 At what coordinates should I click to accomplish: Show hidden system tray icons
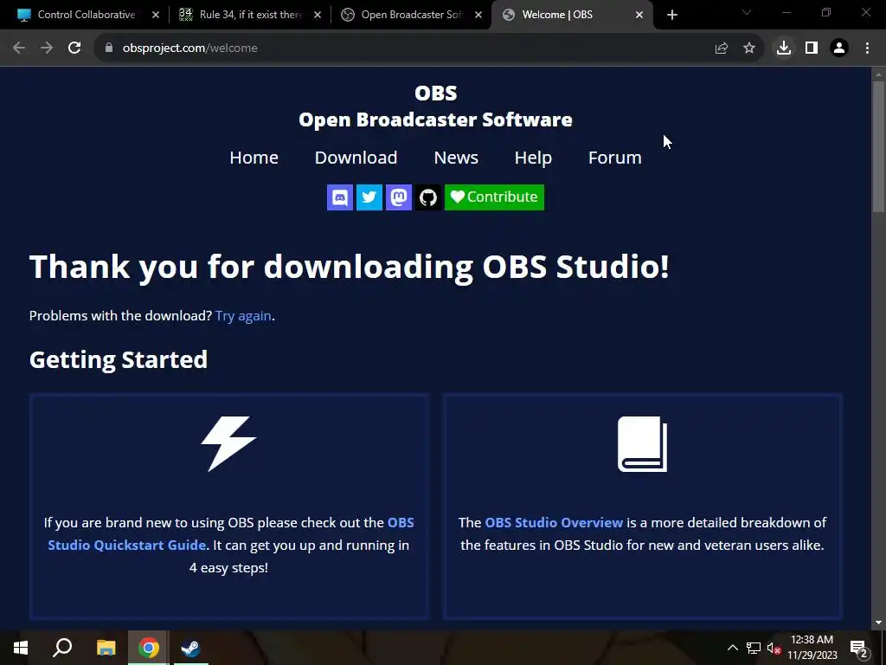732,648
